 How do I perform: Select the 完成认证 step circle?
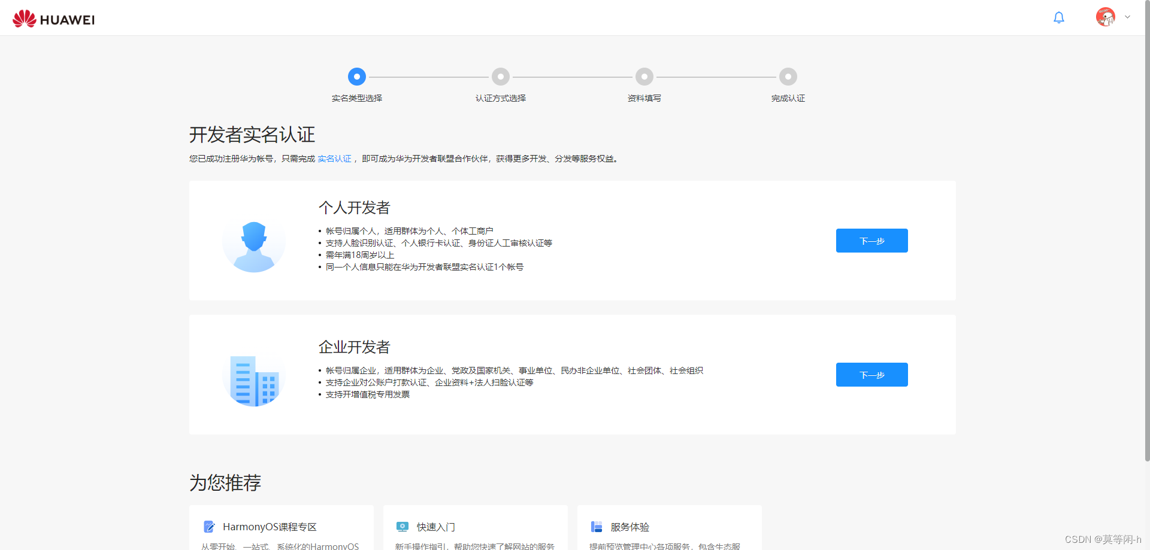click(788, 77)
